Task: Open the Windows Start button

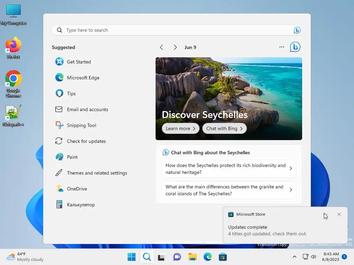Action: pos(131,257)
